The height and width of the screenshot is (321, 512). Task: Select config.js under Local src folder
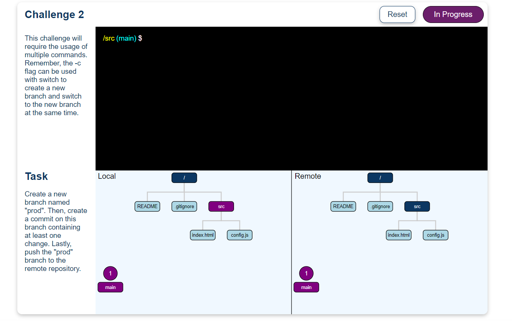[x=239, y=235]
